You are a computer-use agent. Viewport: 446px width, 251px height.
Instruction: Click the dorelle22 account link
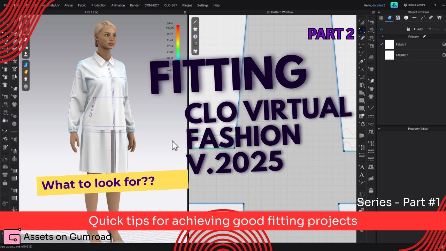pos(379,5)
